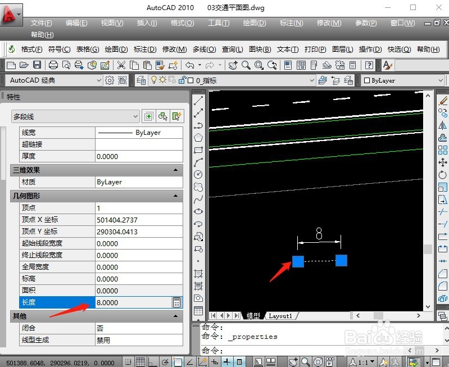Select the Arc draw tool
This screenshot has height=367, width=449.
(x=198, y=162)
